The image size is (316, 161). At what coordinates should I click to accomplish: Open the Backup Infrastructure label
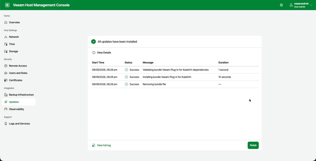click(x=21, y=95)
